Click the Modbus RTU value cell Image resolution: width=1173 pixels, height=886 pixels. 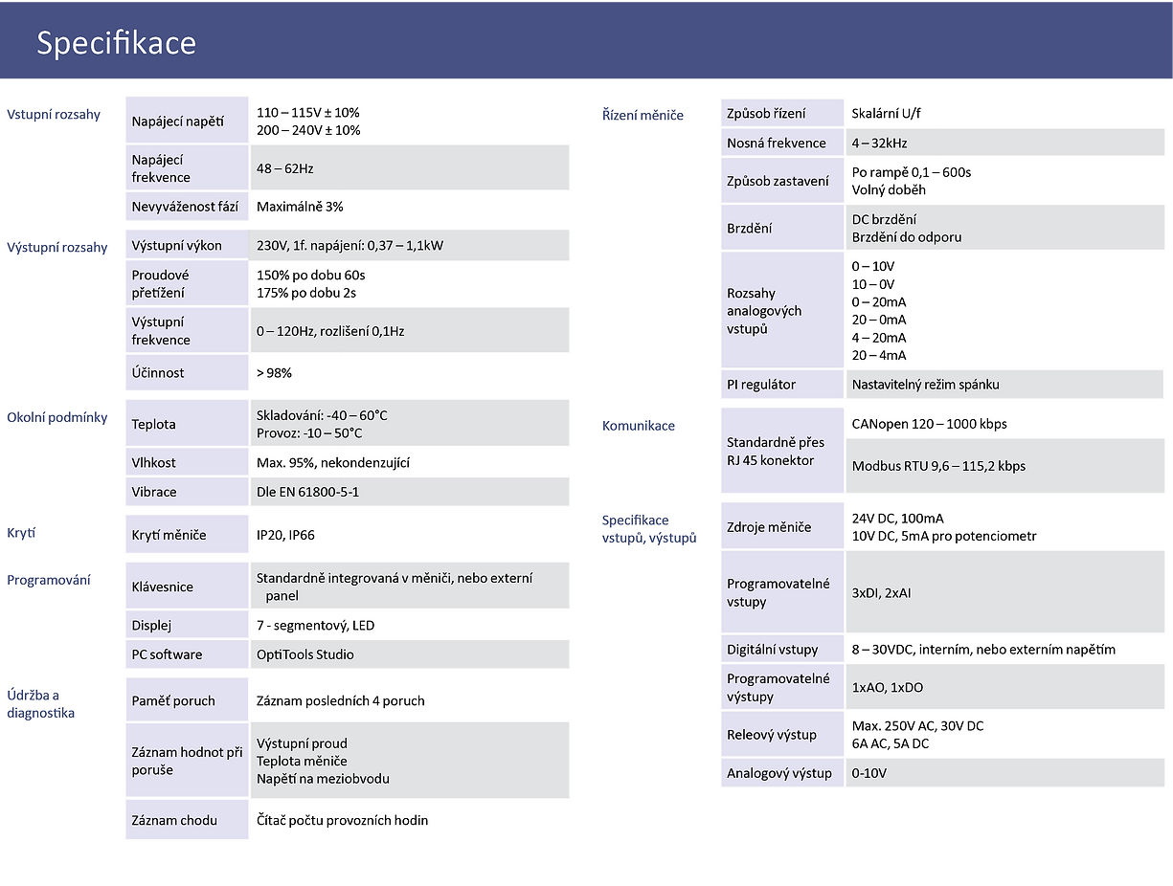pos(938,467)
